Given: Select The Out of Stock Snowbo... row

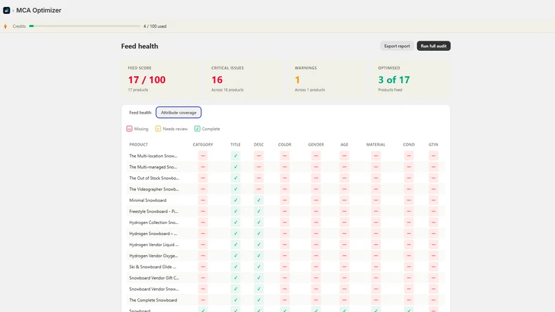Looking at the screenshot, I should pos(286,178).
